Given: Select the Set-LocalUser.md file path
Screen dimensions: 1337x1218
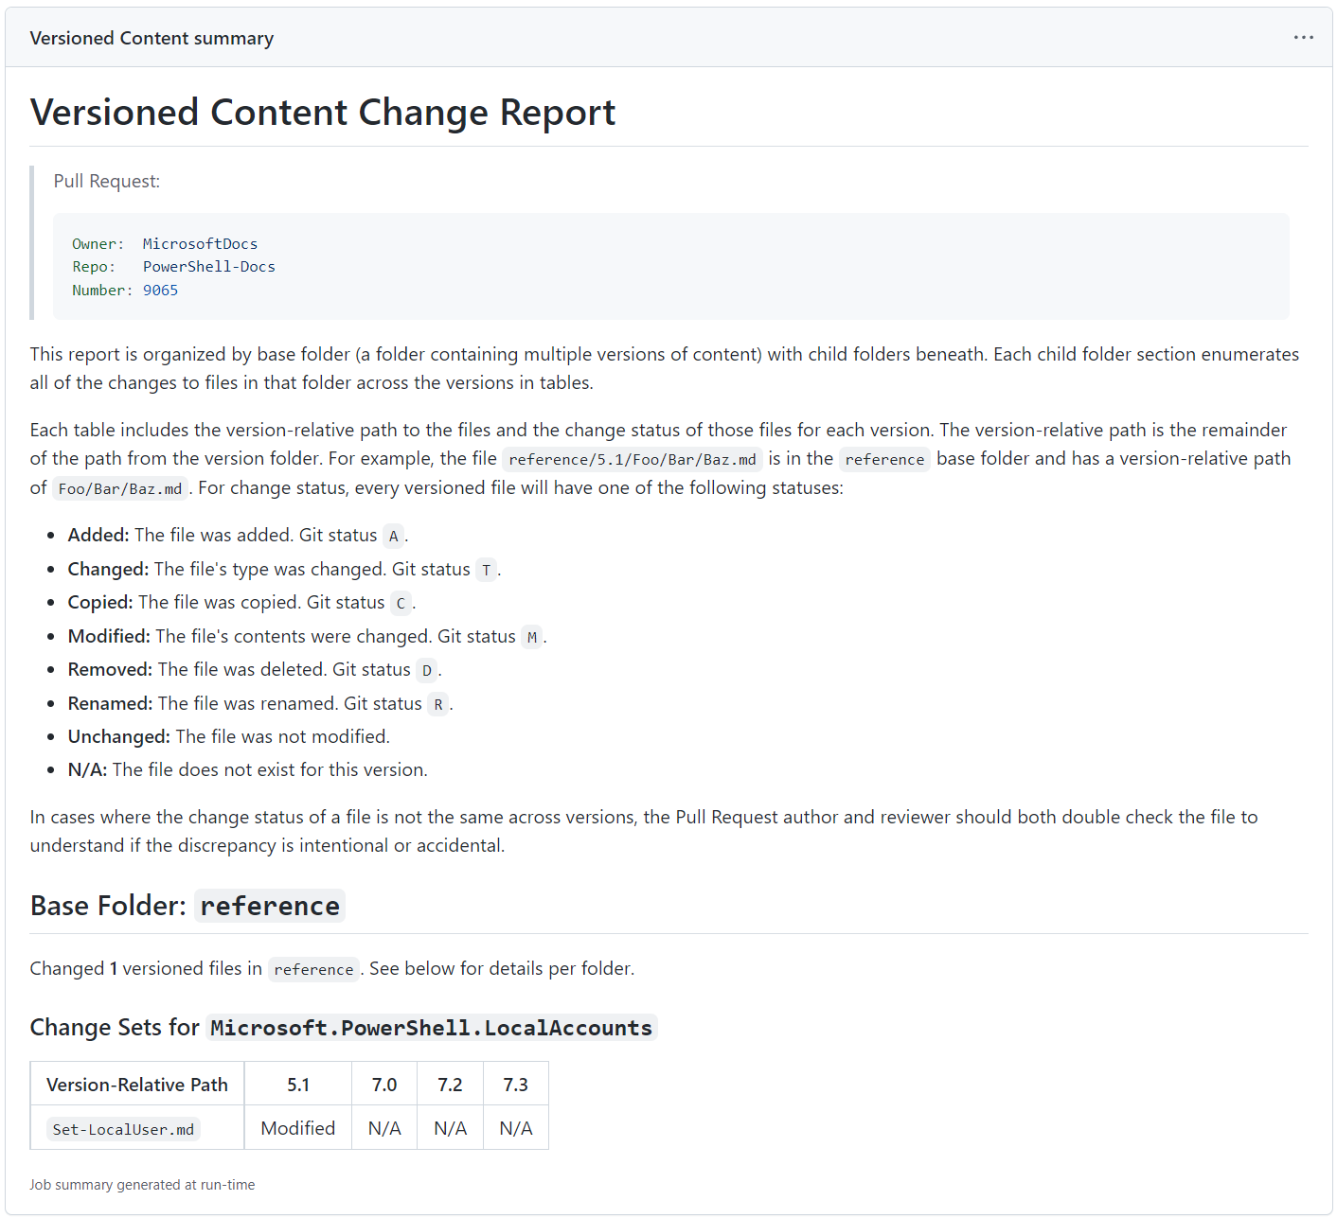Looking at the screenshot, I should (123, 1128).
